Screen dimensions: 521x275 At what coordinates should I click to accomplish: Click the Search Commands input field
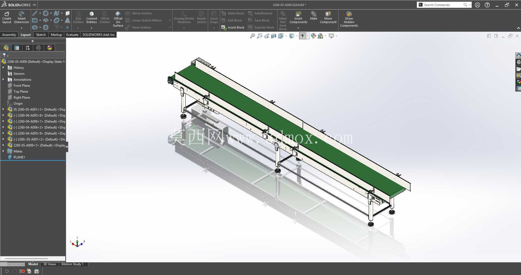(x=443, y=5)
